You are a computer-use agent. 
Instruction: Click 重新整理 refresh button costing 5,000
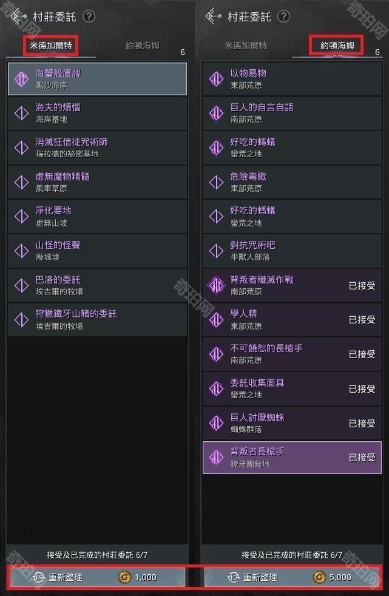tap(292, 577)
